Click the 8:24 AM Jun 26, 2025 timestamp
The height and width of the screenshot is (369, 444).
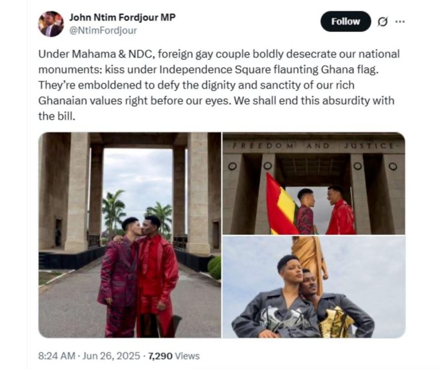tap(89, 356)
